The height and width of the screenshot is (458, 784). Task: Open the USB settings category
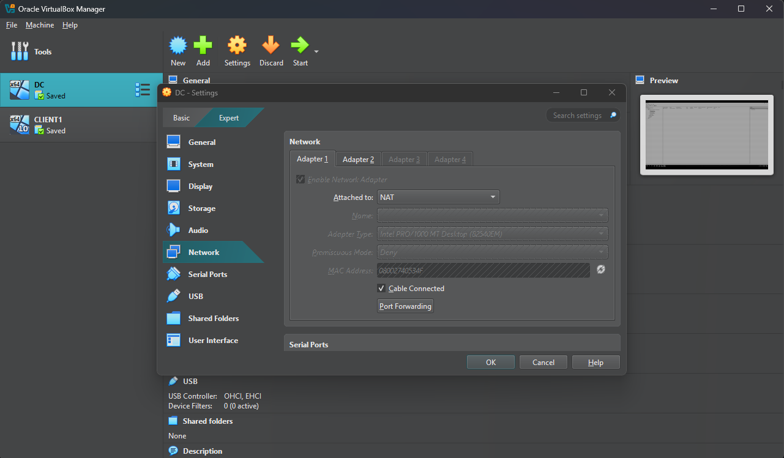pyautogui.click(x=213, y=296)
